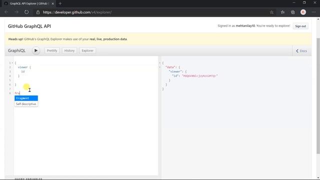Collapse the result's root fold arrow
The height and width of the screenshot is (180, 320).
(x=160, y=63)
